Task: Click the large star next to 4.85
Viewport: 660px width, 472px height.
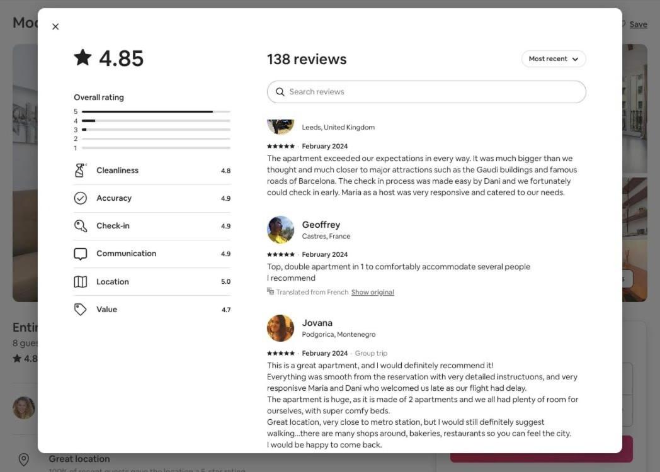Action: point(82,58)
